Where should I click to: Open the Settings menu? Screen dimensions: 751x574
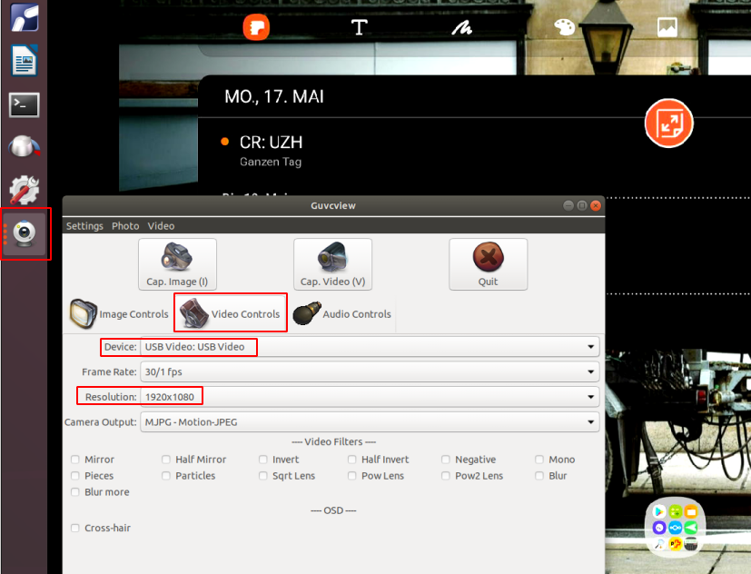(x=84, y=226)
